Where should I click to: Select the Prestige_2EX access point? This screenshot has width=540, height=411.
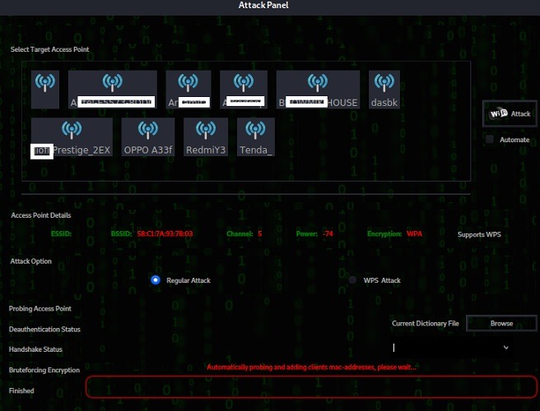coord(72,137)
